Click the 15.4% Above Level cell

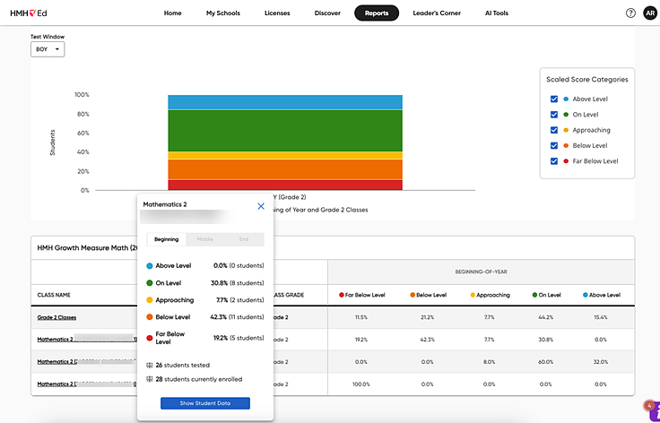point(601,317)
